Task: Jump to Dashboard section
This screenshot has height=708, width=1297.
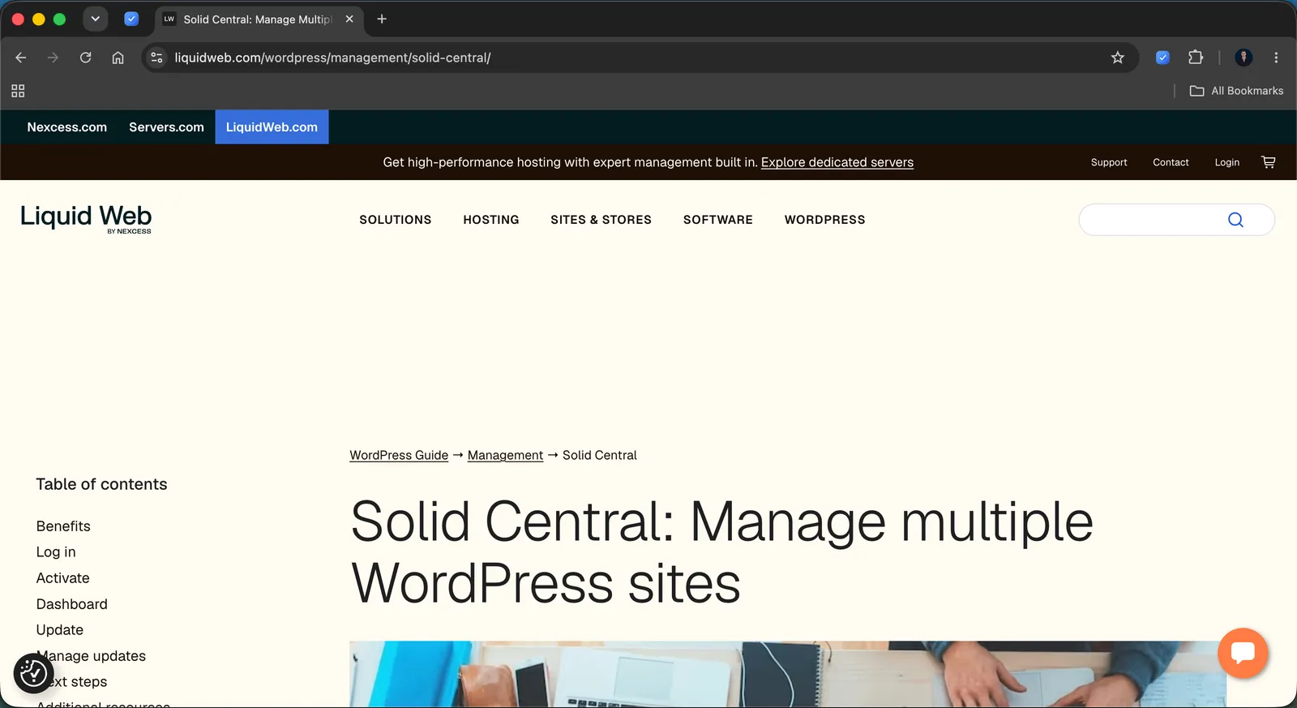Action: 71,604
